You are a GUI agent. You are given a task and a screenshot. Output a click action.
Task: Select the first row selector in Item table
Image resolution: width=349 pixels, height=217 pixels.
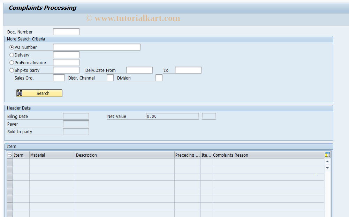click(9, 162)
